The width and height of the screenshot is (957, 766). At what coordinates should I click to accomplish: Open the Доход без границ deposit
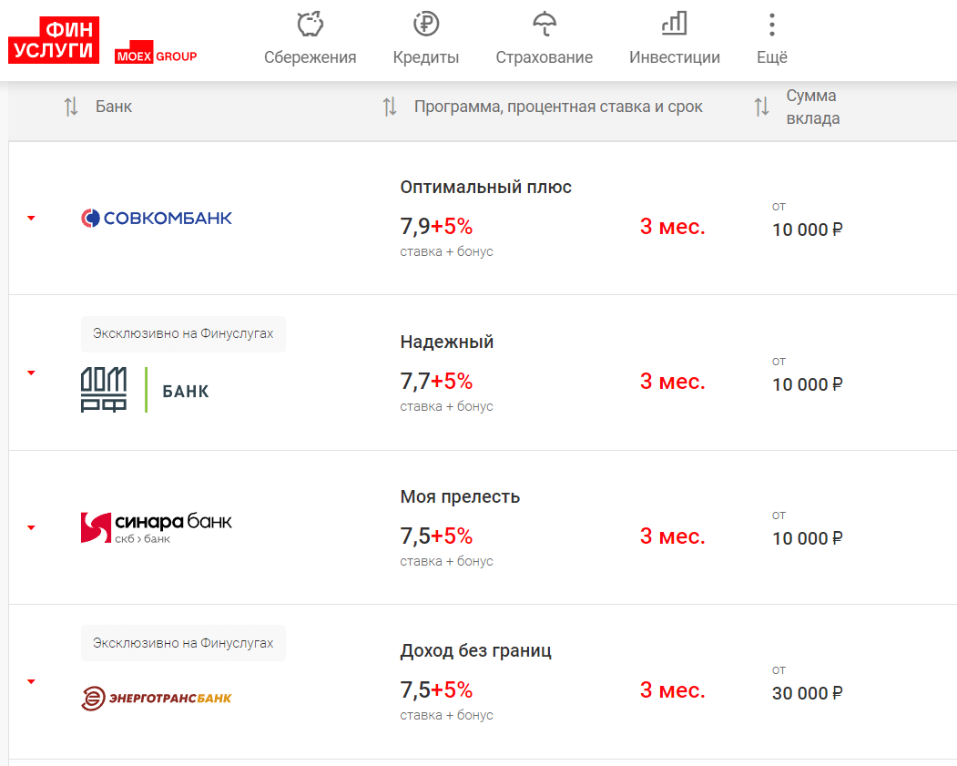tap(475, 650)
